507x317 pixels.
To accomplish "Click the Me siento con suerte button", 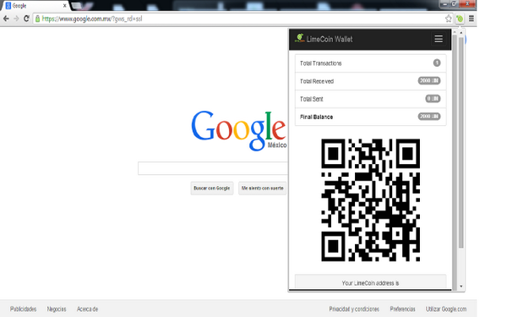I will (x=262, y=189).
